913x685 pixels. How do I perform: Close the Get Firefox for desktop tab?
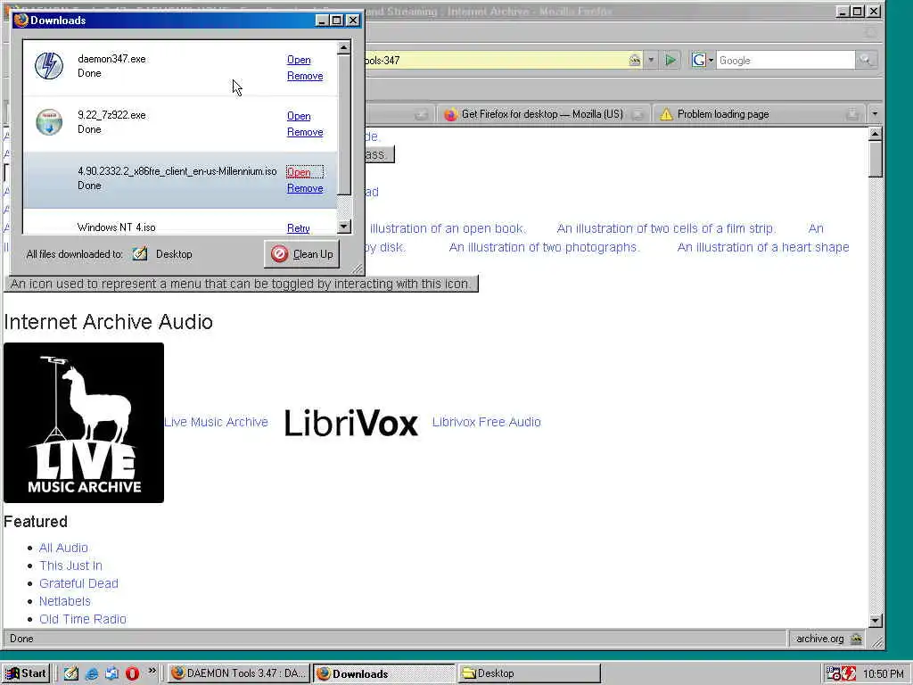coord(638,114)
